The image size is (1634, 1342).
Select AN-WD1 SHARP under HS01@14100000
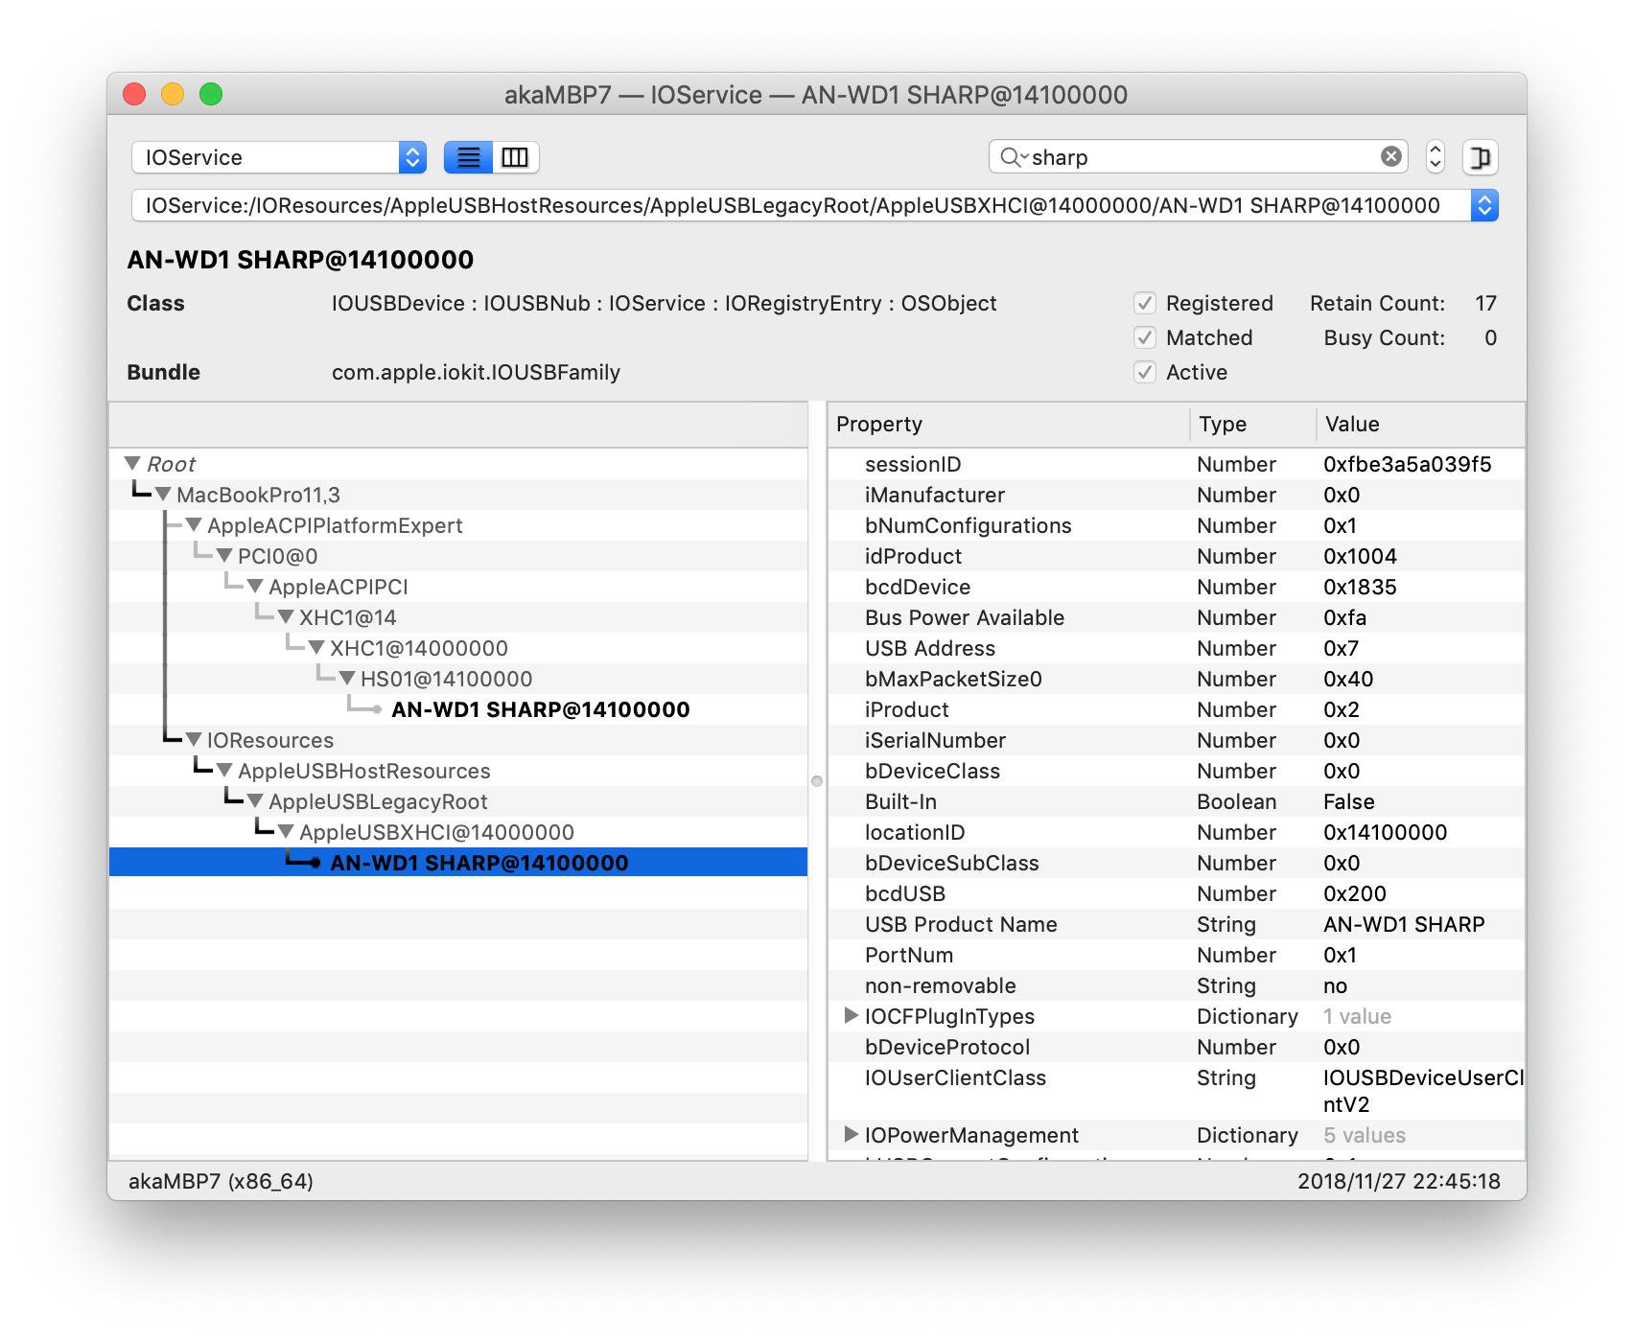(540, 709)
